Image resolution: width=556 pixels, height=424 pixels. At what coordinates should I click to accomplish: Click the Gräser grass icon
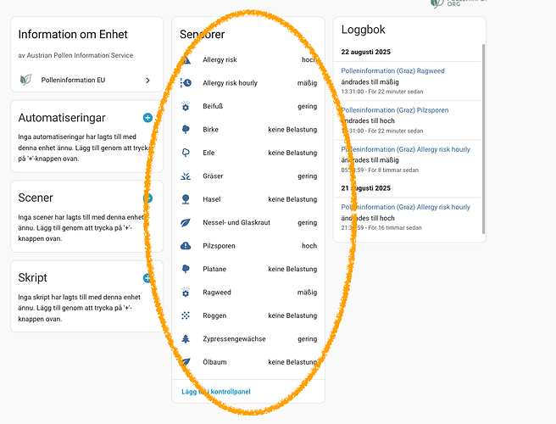coord(186,176)
